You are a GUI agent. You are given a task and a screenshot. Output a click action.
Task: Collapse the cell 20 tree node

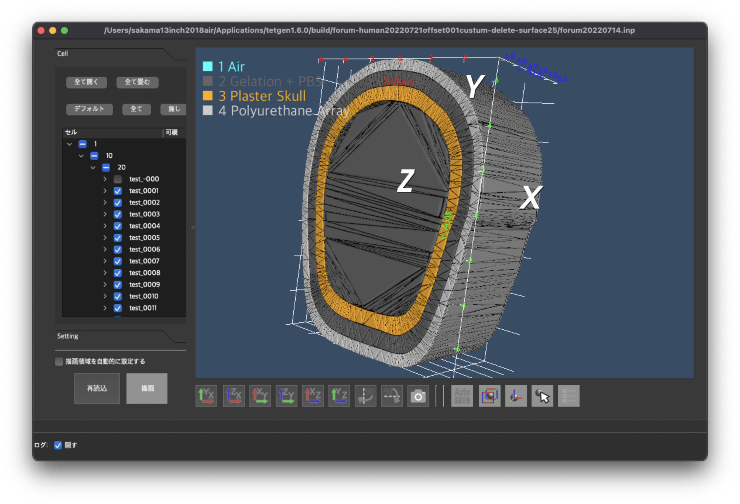click(93, 167)
